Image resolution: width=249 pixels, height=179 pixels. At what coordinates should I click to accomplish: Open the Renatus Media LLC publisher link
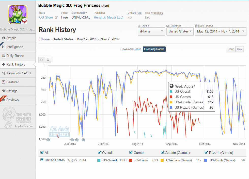(108, 18)
